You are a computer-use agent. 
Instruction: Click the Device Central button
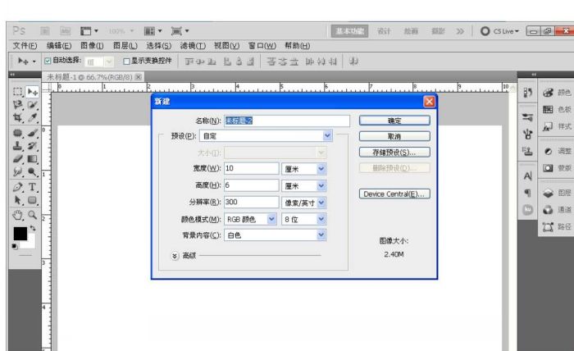[394, 194]
